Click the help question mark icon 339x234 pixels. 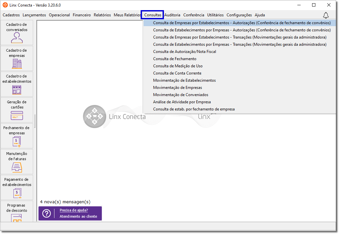(x=47, y=213)
